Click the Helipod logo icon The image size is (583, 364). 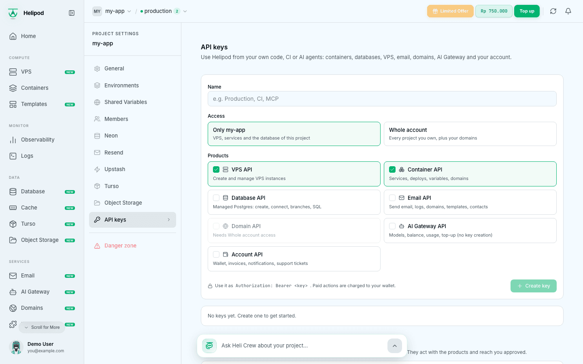13,13
